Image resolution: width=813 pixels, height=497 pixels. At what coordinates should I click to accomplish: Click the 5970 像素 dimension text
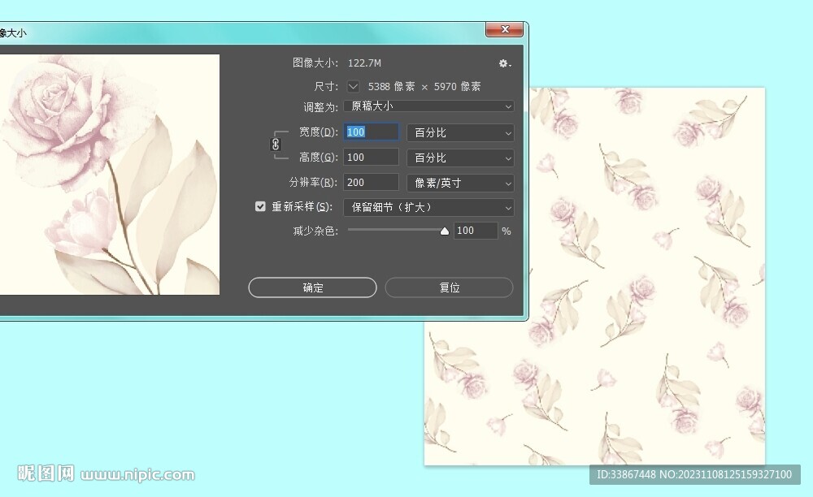click(457, 86)
